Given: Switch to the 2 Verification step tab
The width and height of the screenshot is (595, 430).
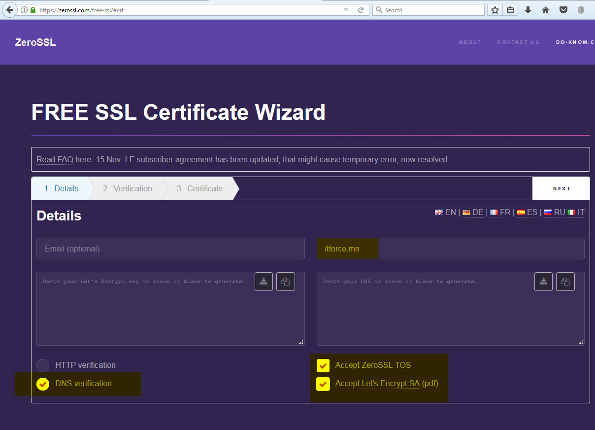Looking at the screenshot, I should tap(128, 188).
